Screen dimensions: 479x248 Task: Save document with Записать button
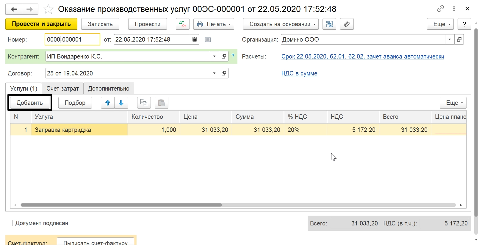(100, 24)
